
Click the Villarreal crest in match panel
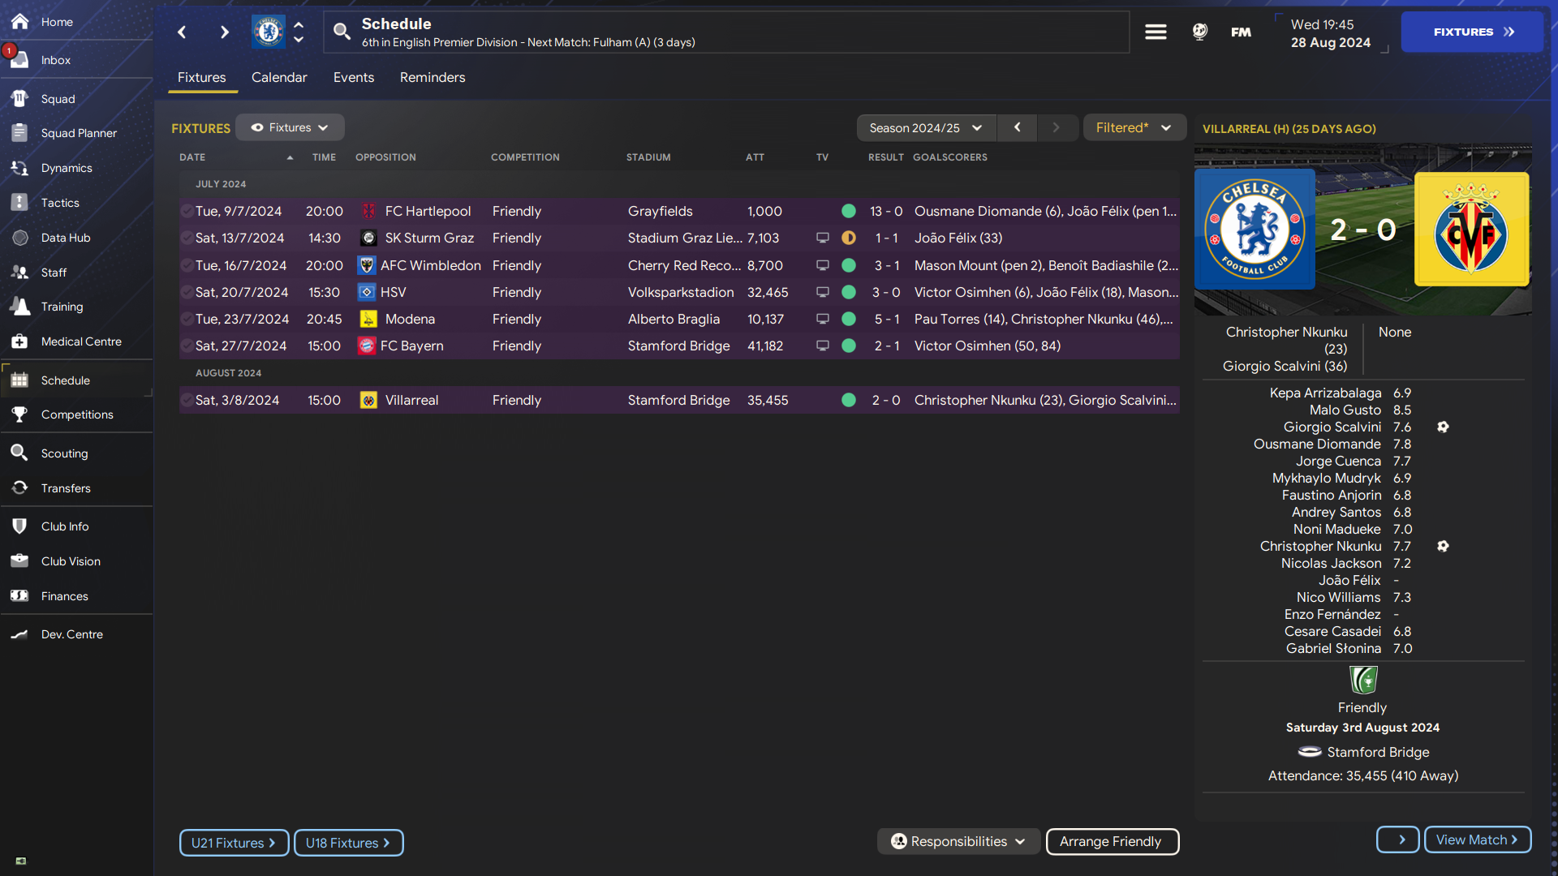tap(1471, 230)
